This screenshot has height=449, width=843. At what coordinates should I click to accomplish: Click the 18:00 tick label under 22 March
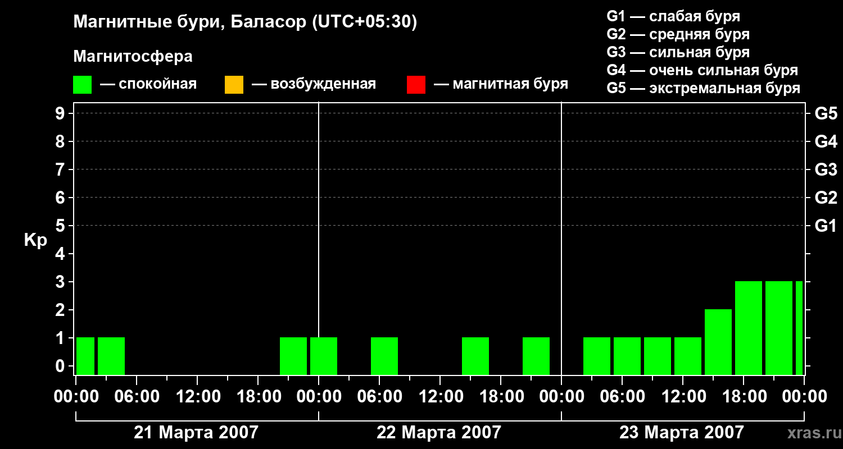[x=501, y=397]
